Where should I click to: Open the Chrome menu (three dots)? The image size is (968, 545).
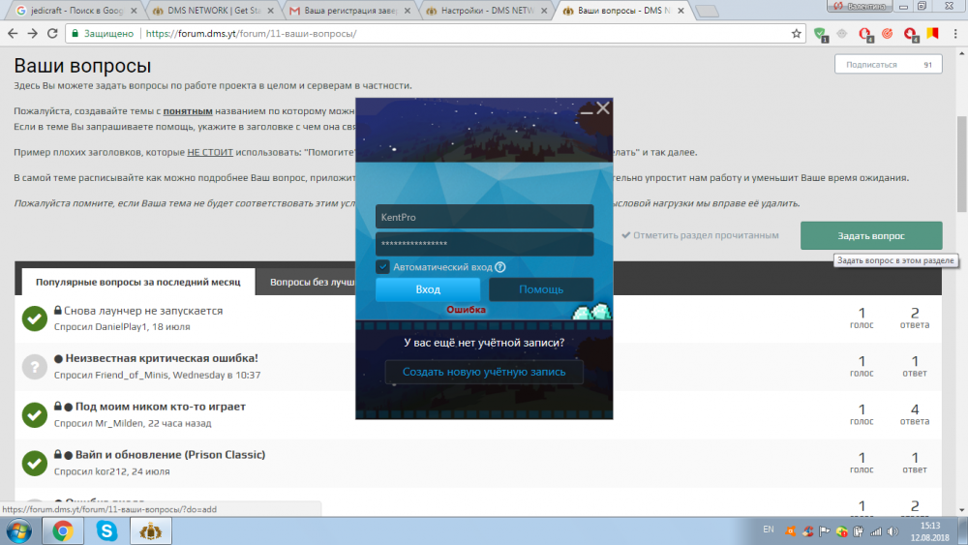(x=954, y=33)
